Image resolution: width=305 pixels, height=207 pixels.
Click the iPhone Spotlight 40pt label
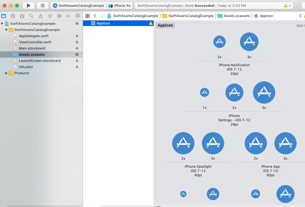point(198,171)
